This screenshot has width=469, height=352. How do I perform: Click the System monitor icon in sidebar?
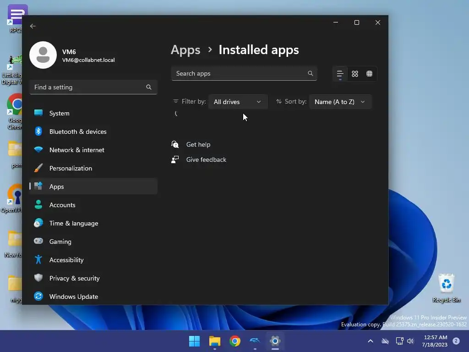(x=38, y=113)
